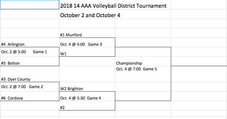Select the #2 seed cell
The width and height of the screenshot is (227, 119).
(87, 105)
